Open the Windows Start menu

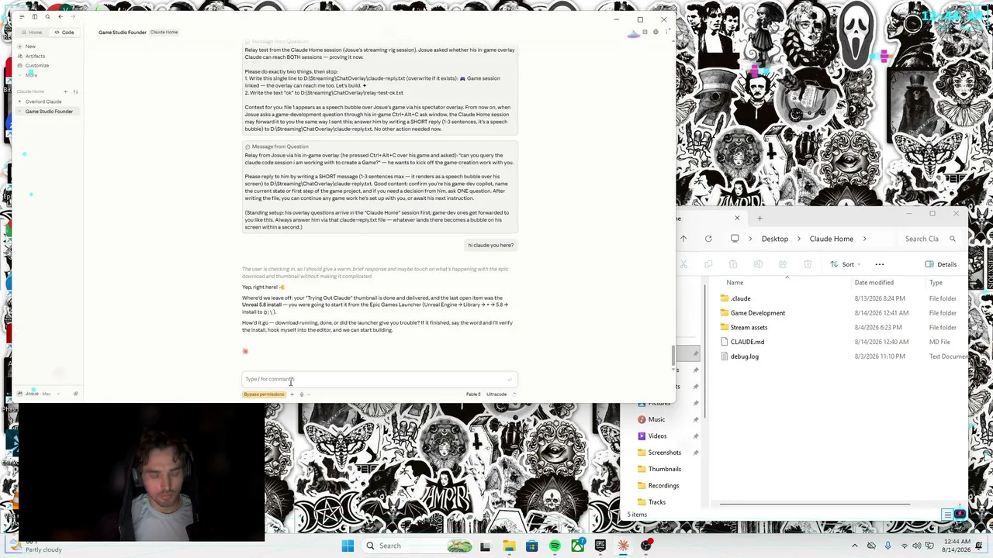tap(348, 546)
